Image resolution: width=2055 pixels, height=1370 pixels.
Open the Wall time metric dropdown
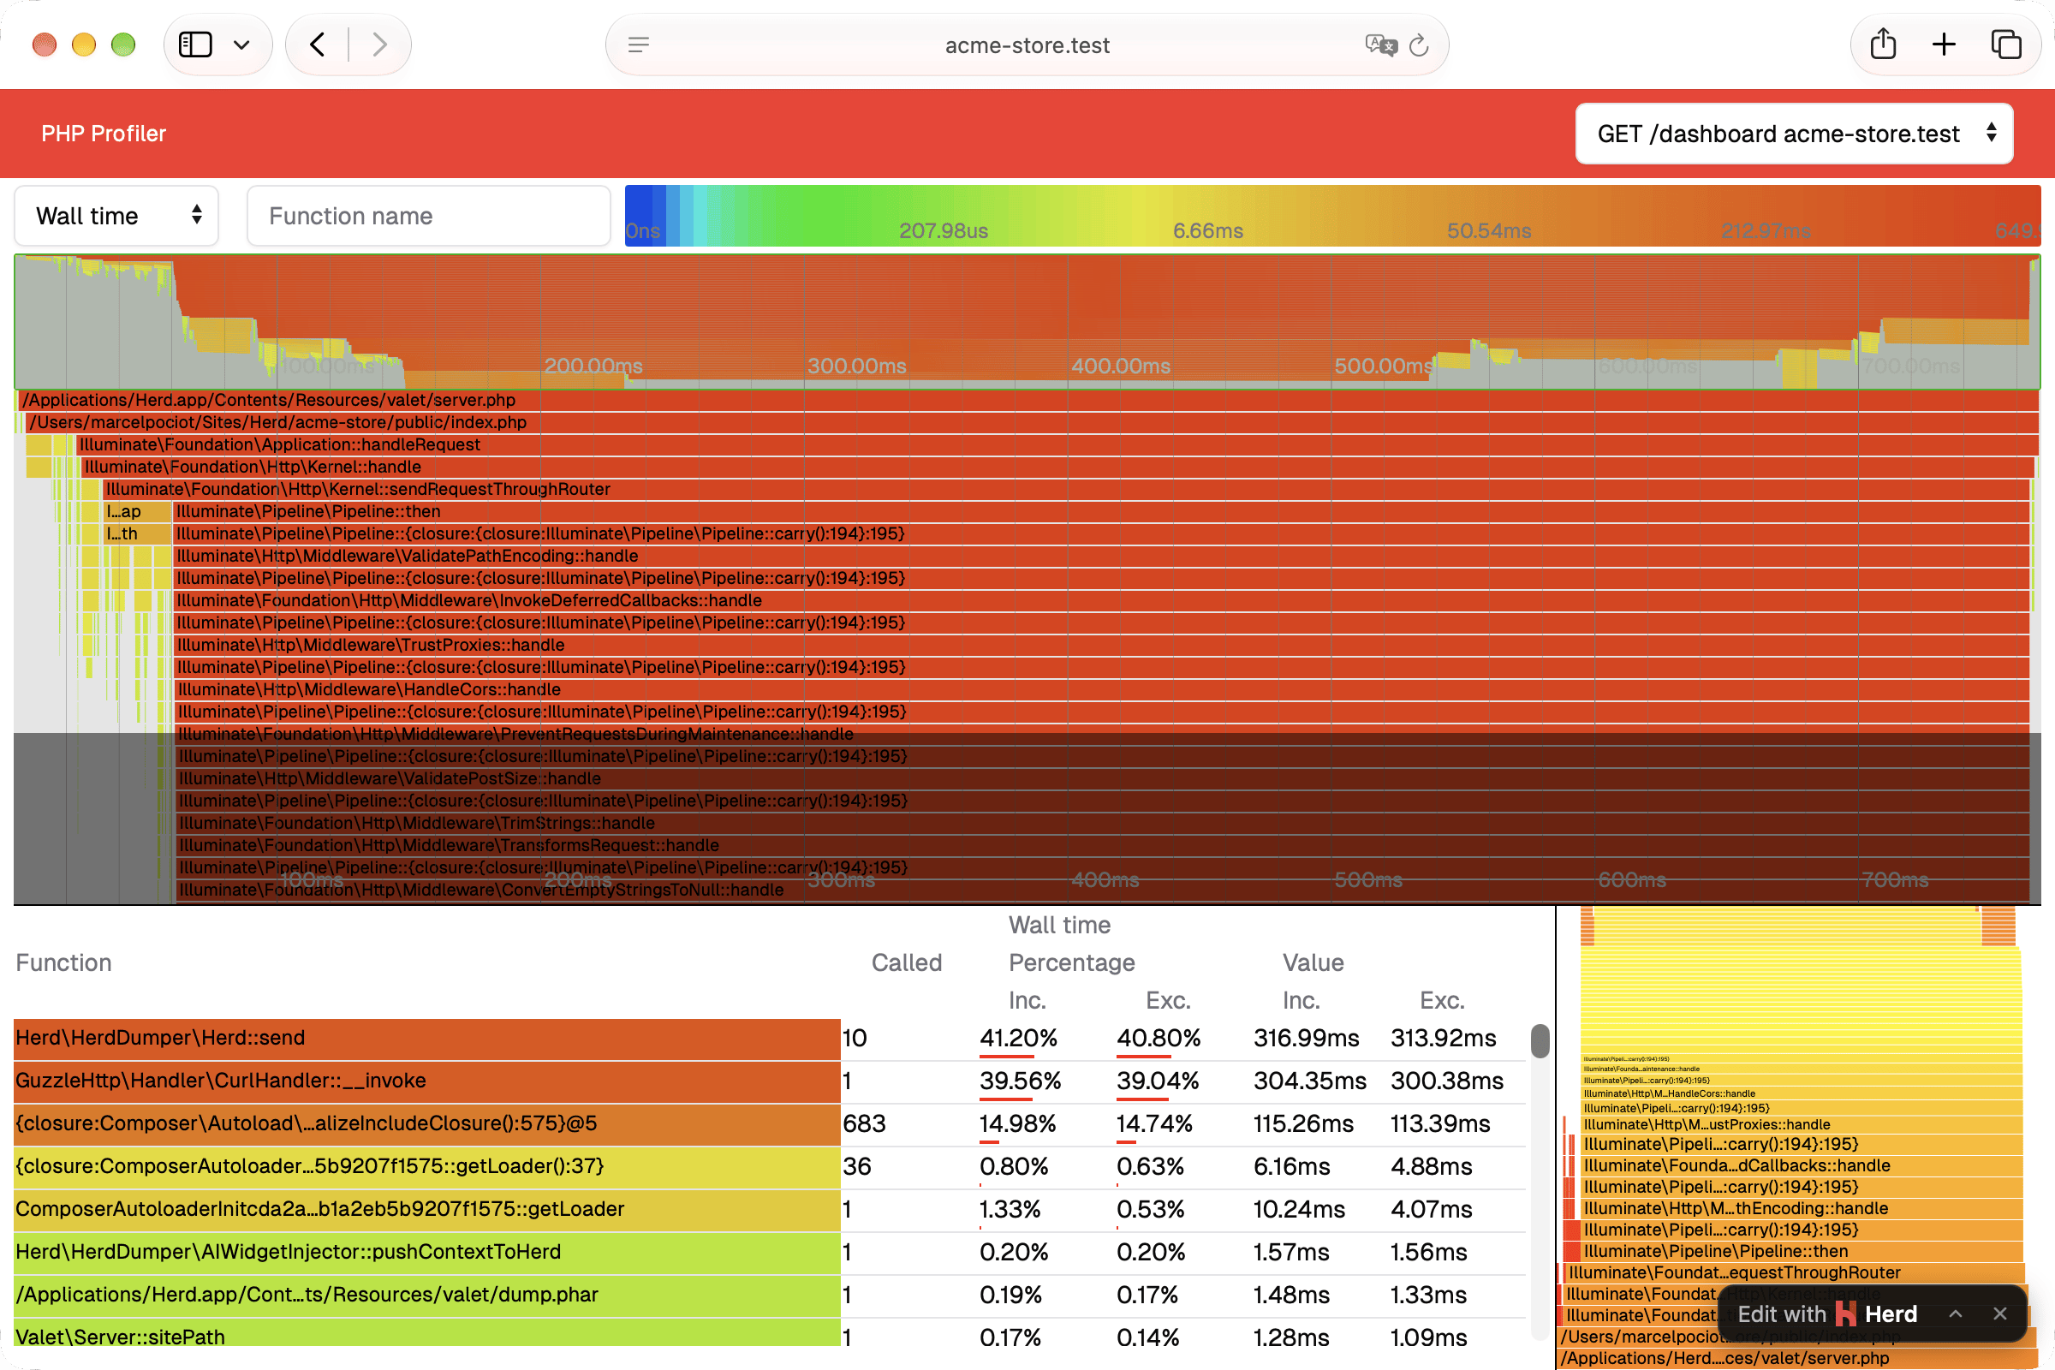[116, 216]
